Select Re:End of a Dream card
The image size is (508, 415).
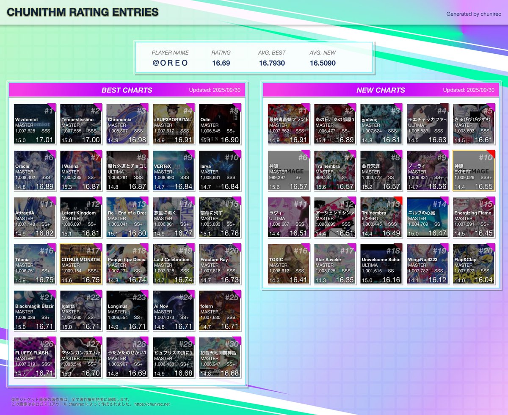click(127, 217)
